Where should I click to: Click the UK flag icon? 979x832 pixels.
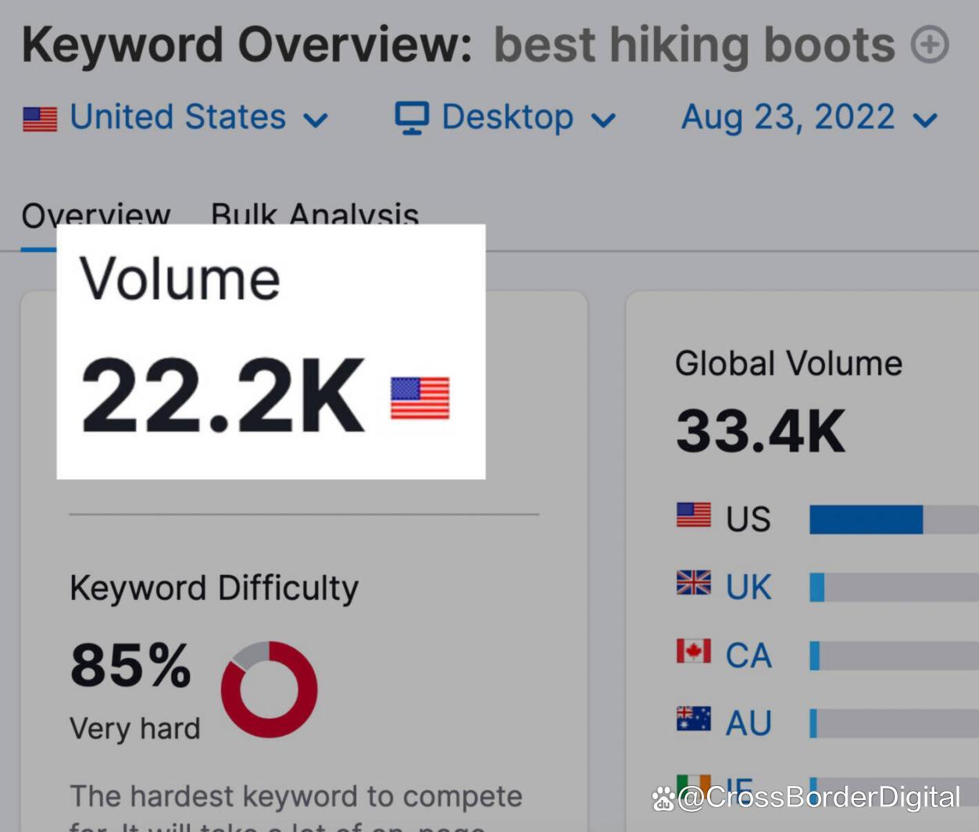point(693,584)
